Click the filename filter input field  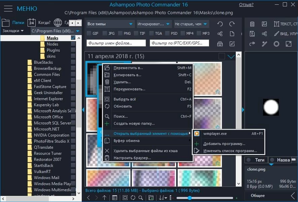coord(116,43)
